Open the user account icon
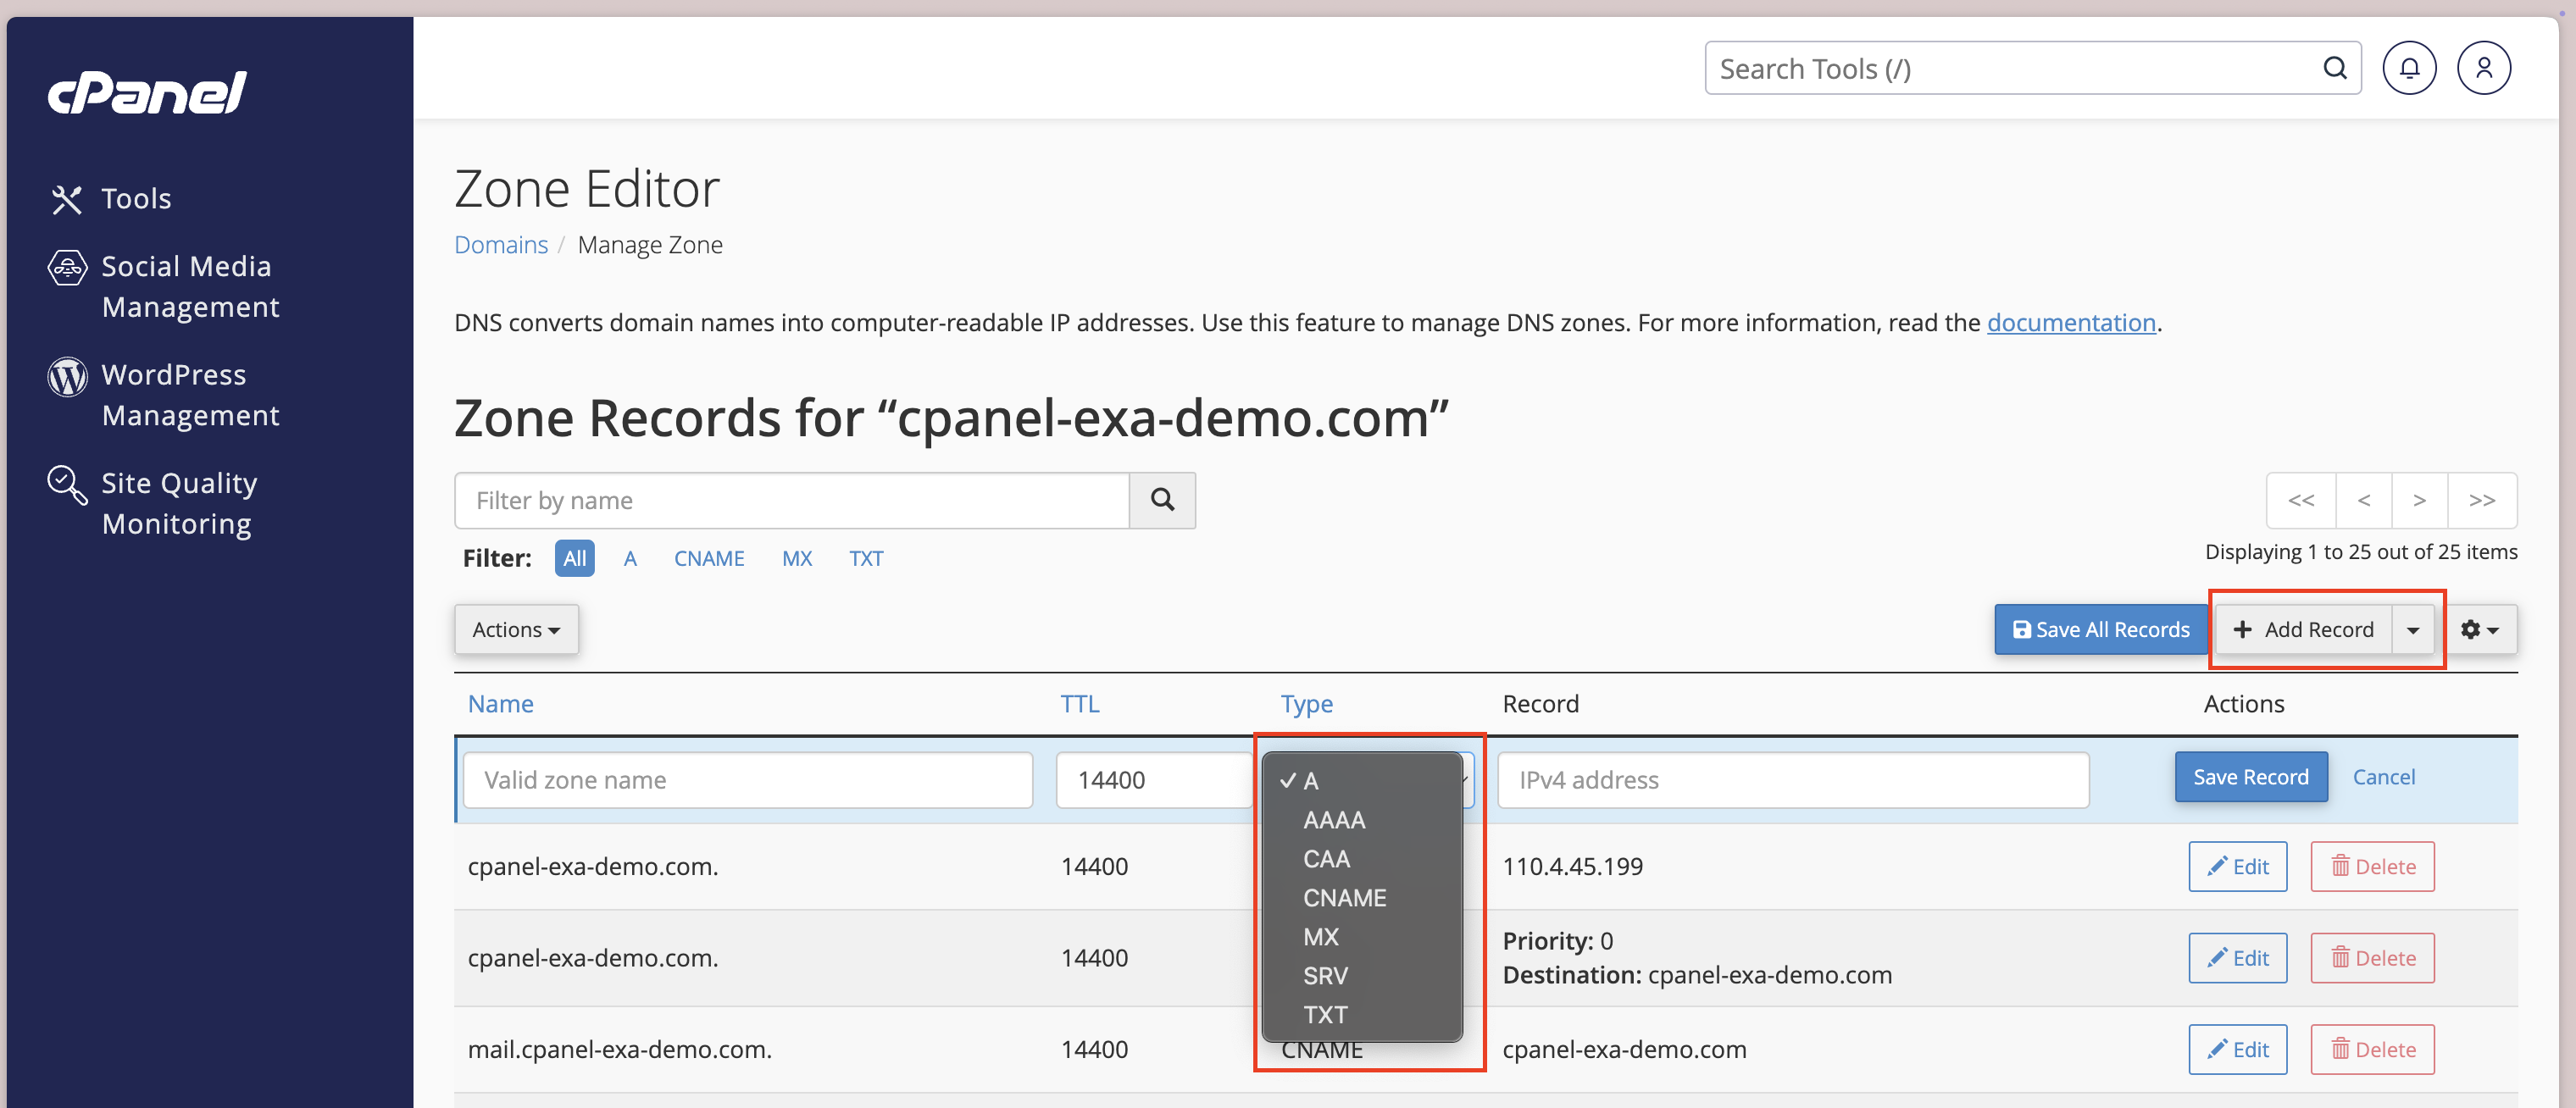This screenshot has height=1108, width=2576. pyautogui.click(x=2483, y=68)
